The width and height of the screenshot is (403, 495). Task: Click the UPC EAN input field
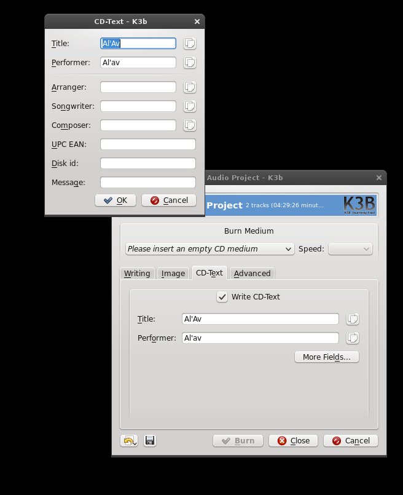(x=148, y=145)
